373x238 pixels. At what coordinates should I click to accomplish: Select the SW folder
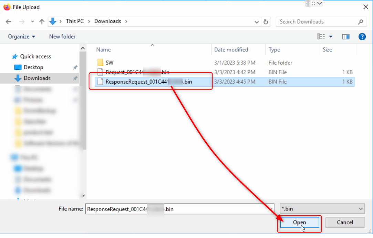pyautogui.click(x=110, y=63)
